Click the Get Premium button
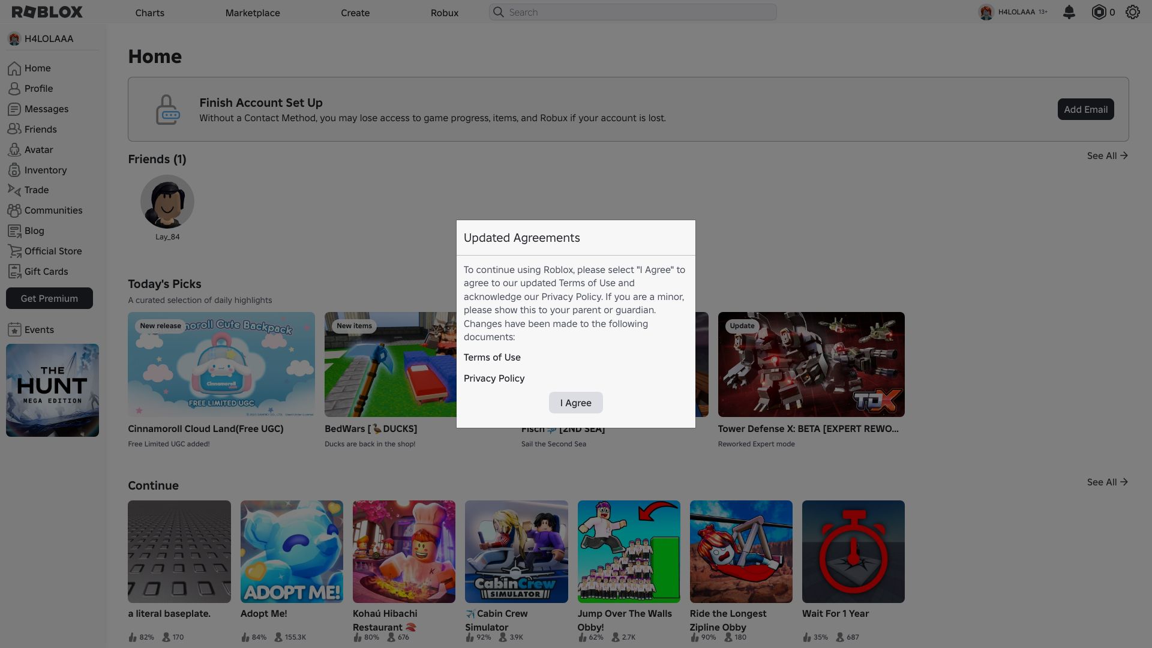 (x=49, y=298)
